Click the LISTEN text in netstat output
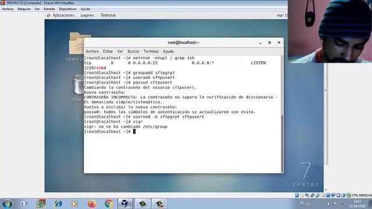This screenshot has width=372, height=209. [258, 63]
